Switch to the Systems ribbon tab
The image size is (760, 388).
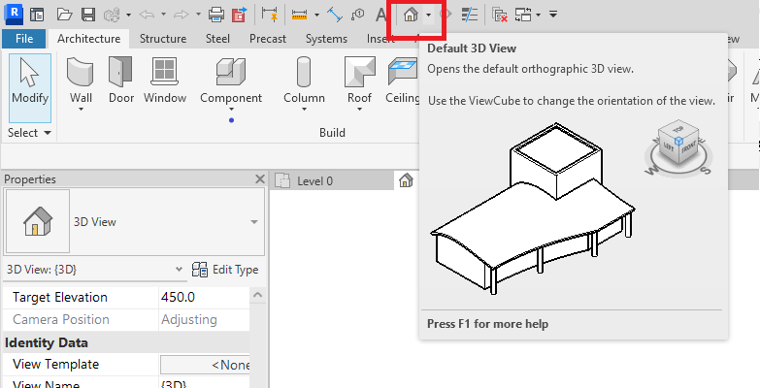[326, 39]
